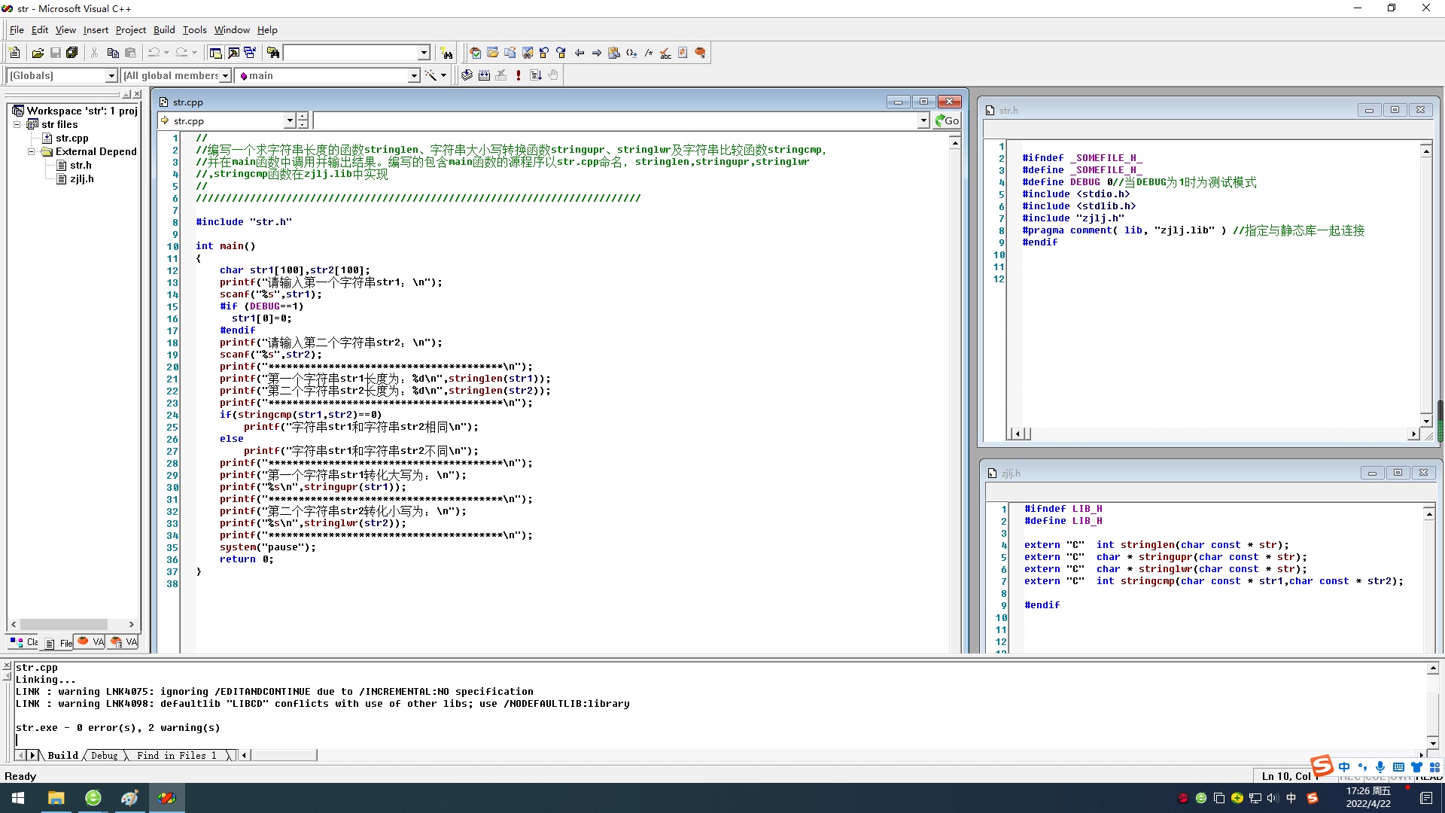The height and width of the screenshot is (813, 1445).
Task: Click the Copy toolbar icon
Action: [x=113, y=53]
